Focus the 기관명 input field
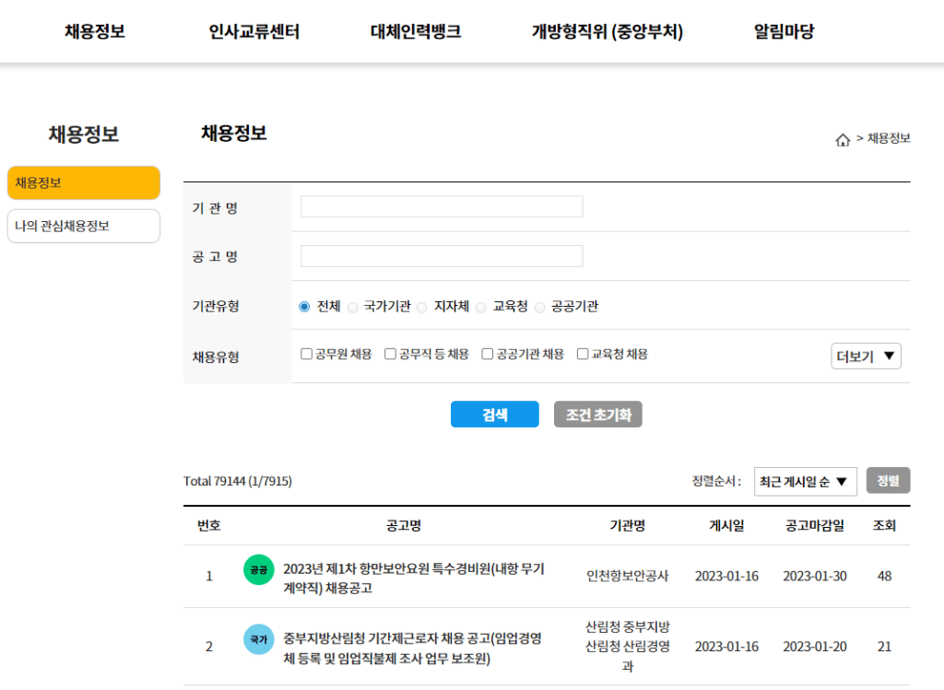The width and height of the screenshot is (944, 690). pyautogui.click(x=442, y=206)
